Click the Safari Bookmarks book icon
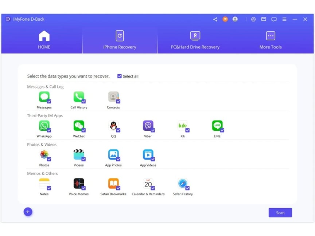This screenshot has height=236, width=315. click(113, 184)
